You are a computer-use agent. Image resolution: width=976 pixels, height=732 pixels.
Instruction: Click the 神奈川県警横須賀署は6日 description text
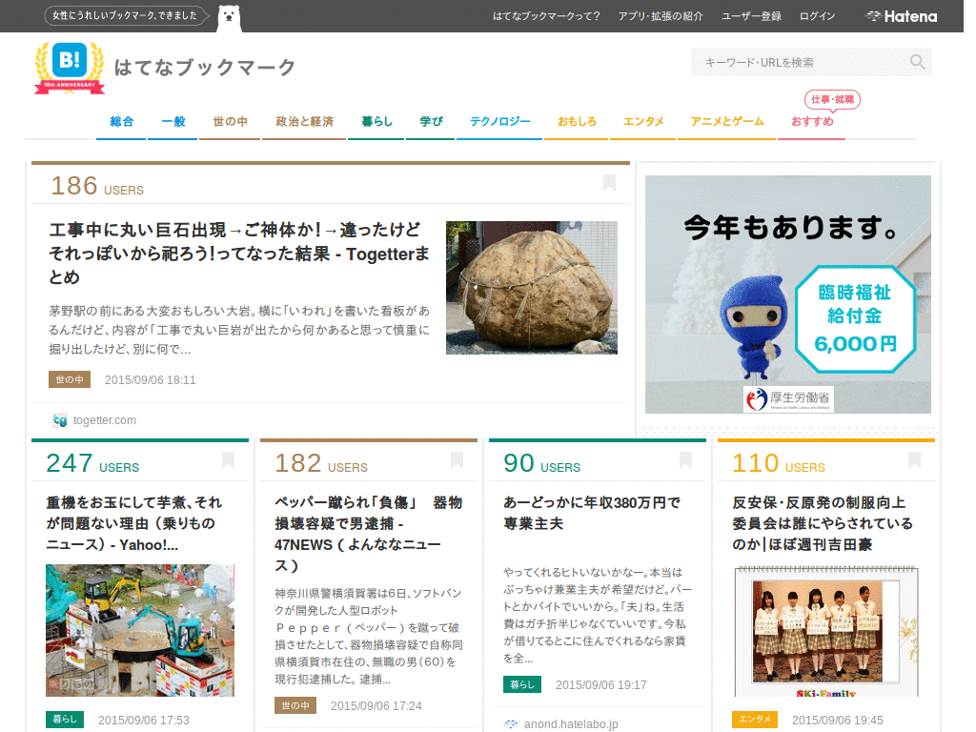click(369, 636)
